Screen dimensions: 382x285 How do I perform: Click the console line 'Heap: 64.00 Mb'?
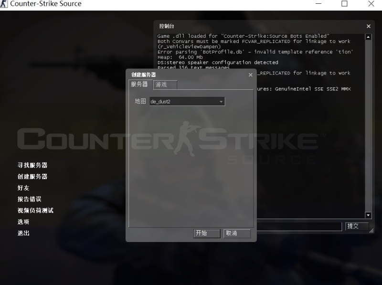click(180, 57)
